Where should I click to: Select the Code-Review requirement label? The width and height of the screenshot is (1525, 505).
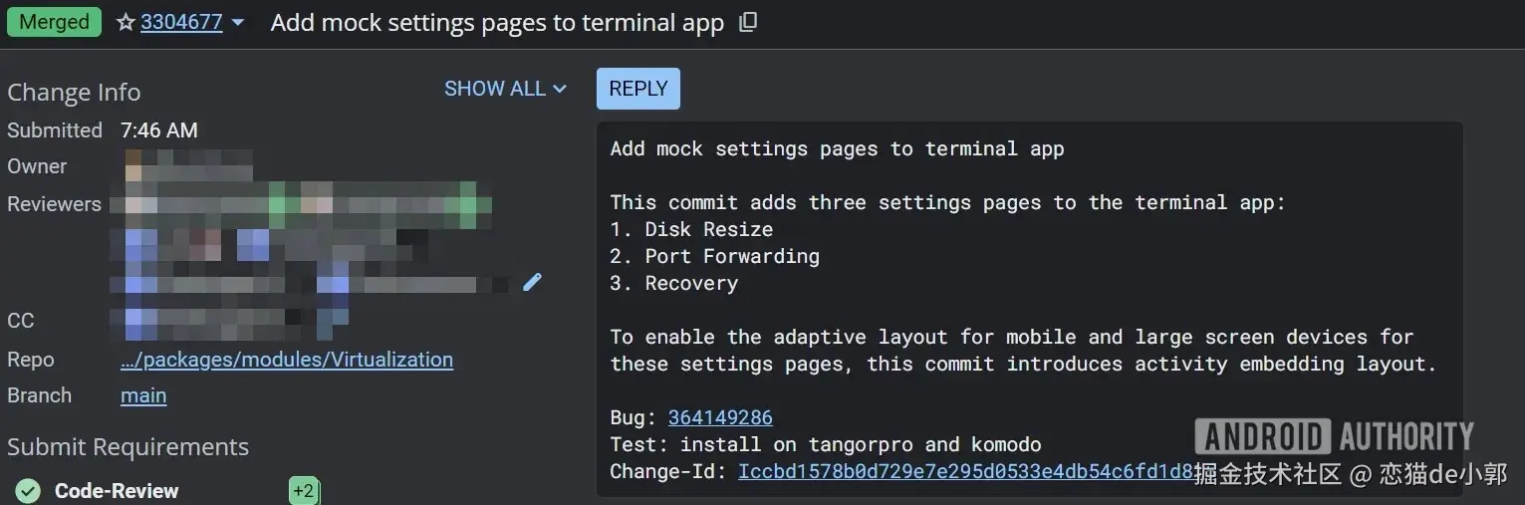tap(117, 490)
